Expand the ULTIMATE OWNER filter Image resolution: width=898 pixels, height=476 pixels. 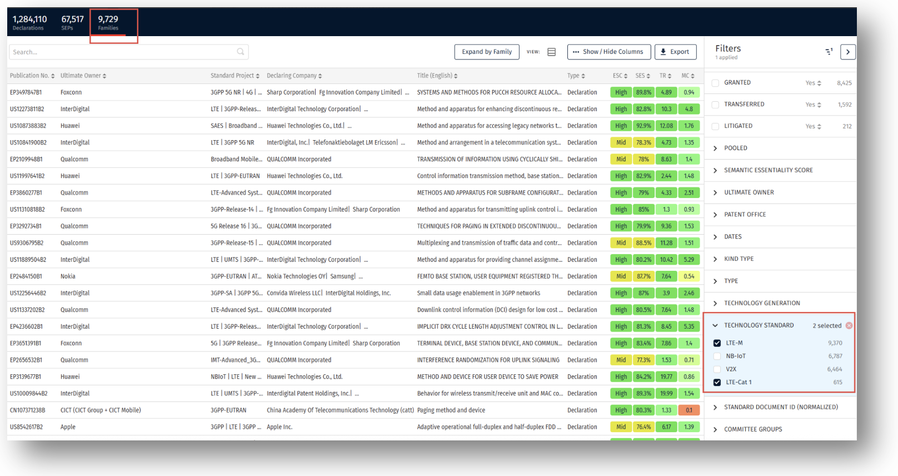(x=715, y=192)
